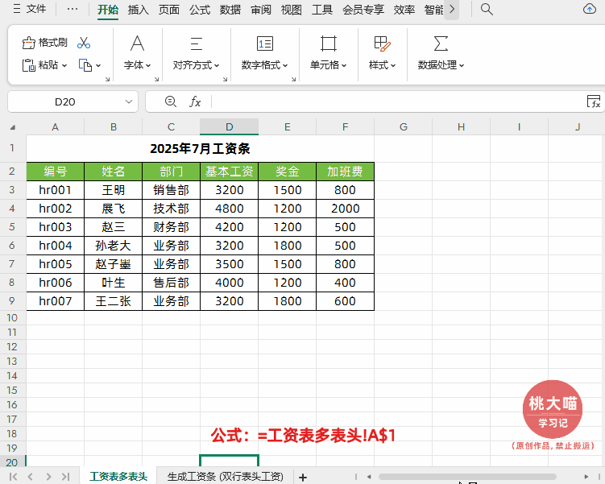The image size is (605, 484).
Task: Expand the 字体 dropdown chevron
Action: (x=148, y=65)
